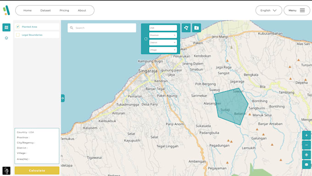Zoom in with the plus button
Screen dimensions: 312x176
(306, 135)
